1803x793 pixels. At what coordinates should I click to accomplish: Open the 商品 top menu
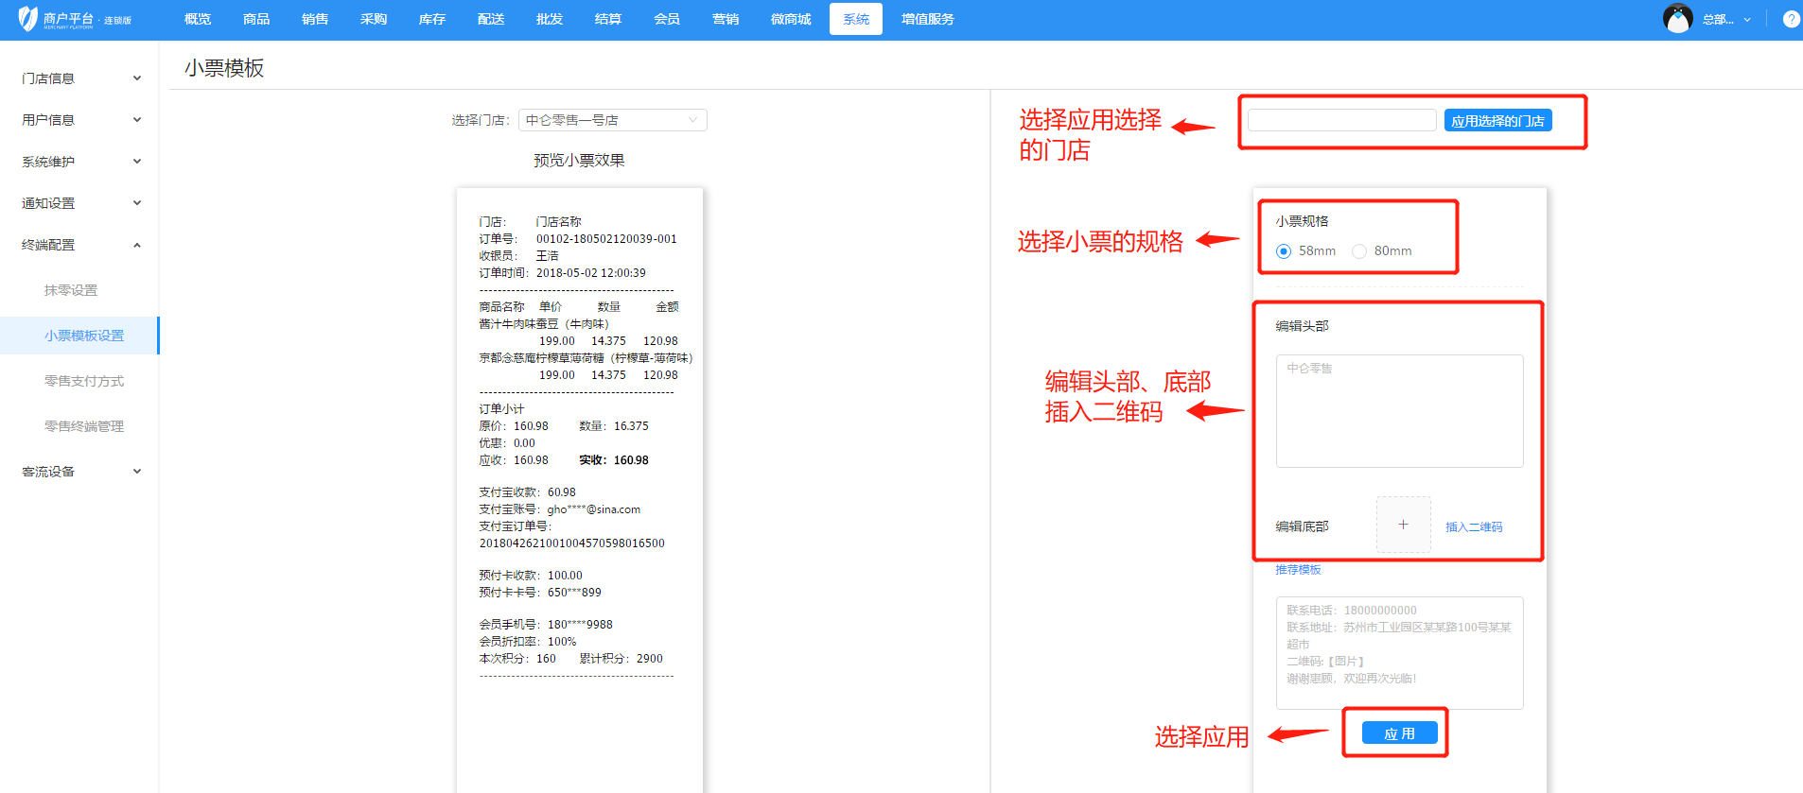click(x=255, y=19)
